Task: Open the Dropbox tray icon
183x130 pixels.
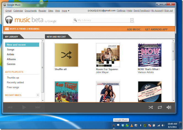Action: pos(123,125)
